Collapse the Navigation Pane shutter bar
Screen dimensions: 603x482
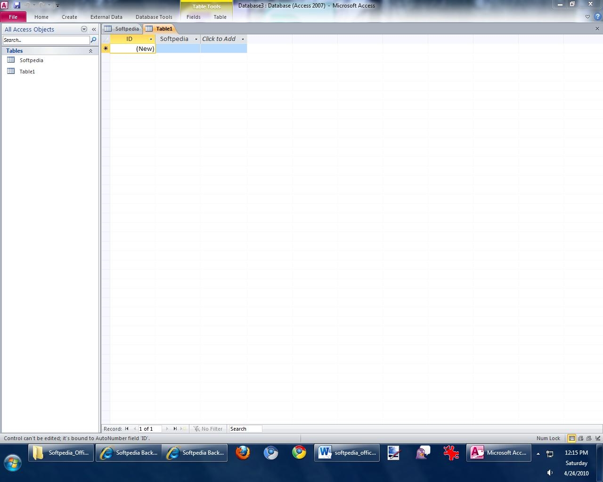coord(94,29)
